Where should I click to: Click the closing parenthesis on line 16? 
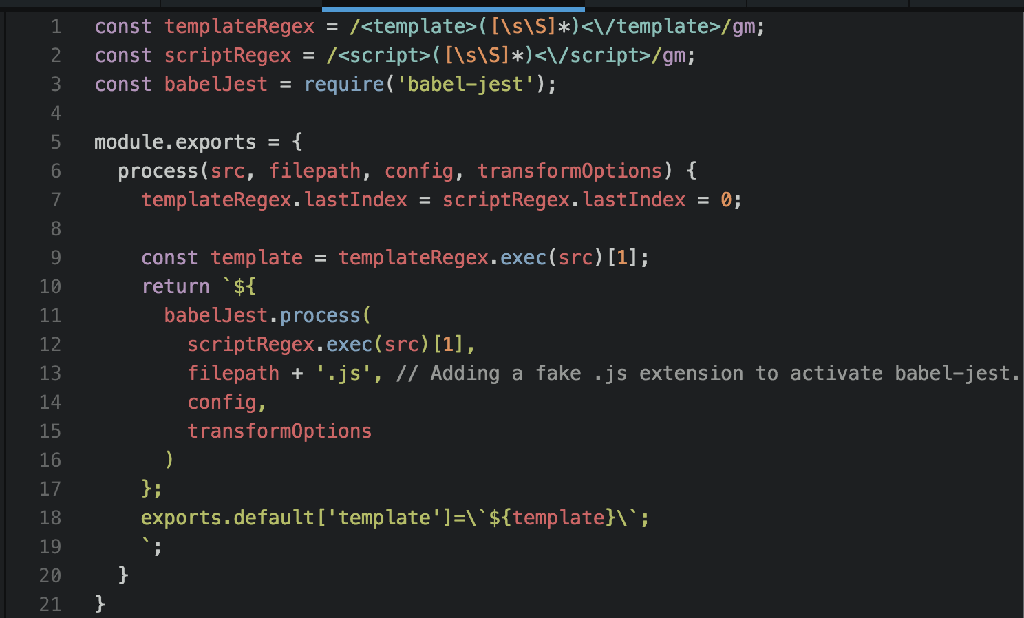[x=169, y=460]
